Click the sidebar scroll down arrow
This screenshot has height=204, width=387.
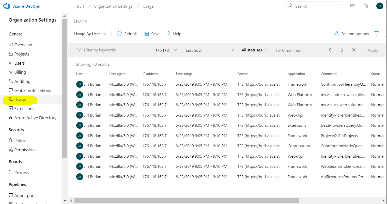(x=65, y=201)
